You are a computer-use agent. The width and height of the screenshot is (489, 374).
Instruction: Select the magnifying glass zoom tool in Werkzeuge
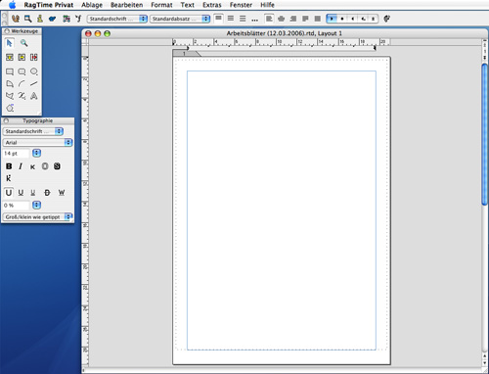(x=23, y=43)
